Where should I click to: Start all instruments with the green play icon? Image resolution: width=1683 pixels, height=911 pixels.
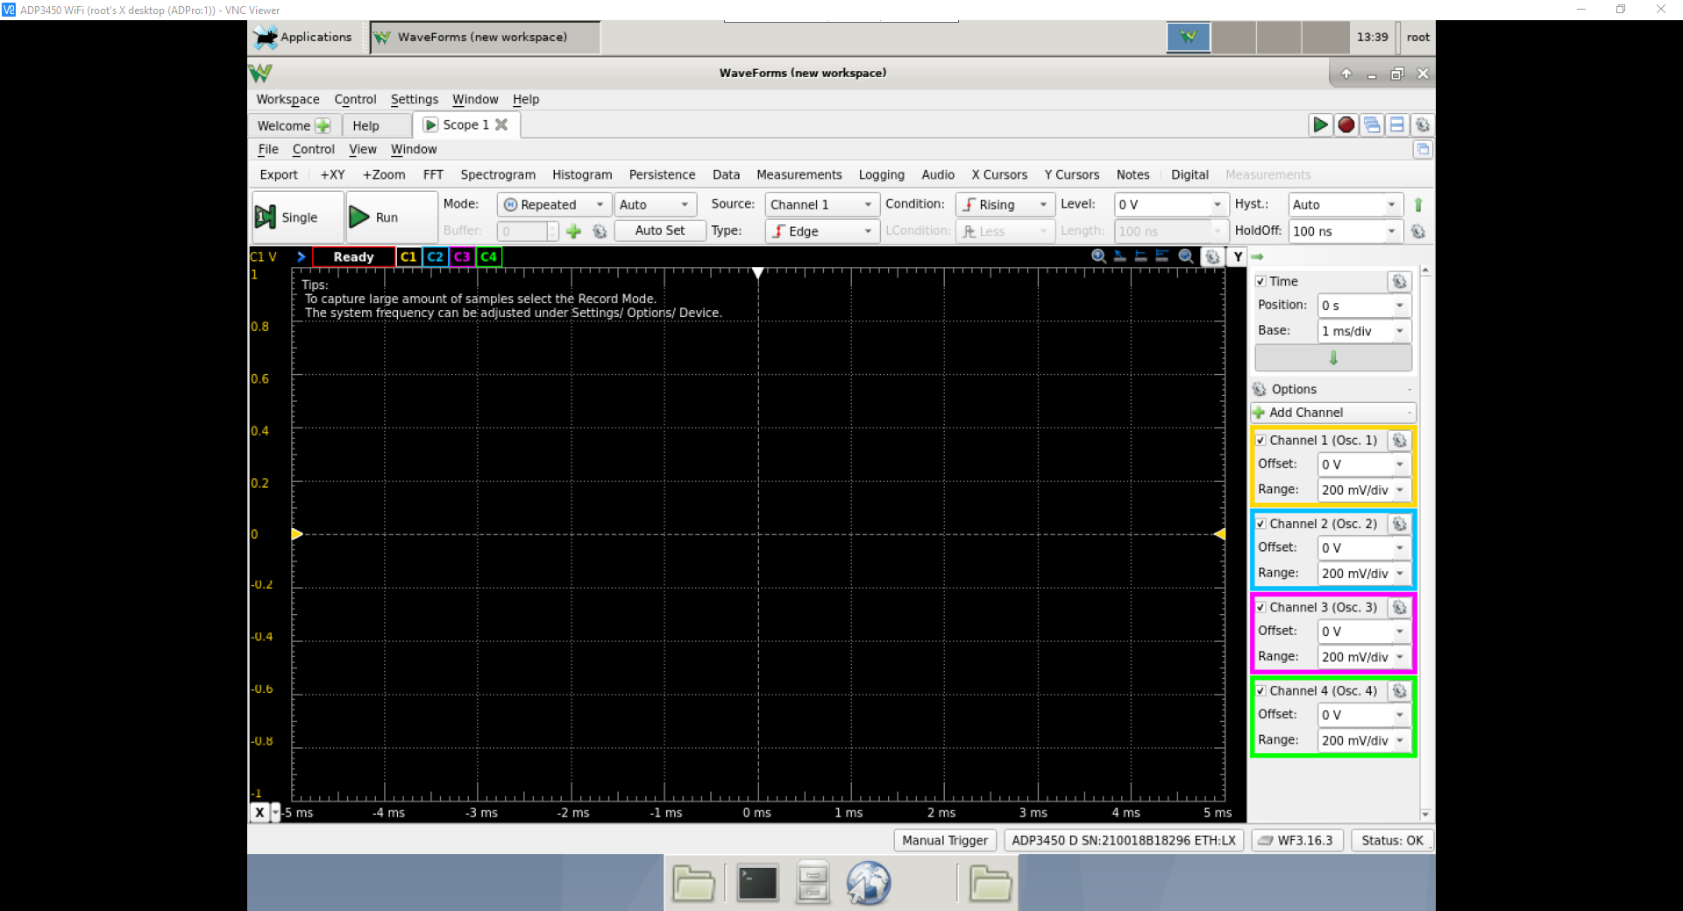coord(1319,125)
